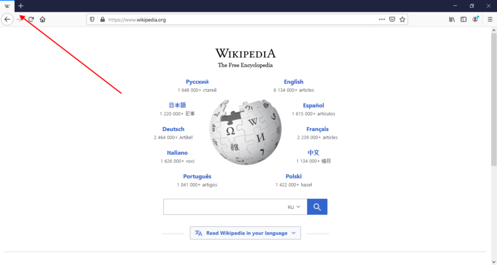Screen dimensions: 497x265
Task: Open Firefox account icon
Action: click(x=475, y=19)
